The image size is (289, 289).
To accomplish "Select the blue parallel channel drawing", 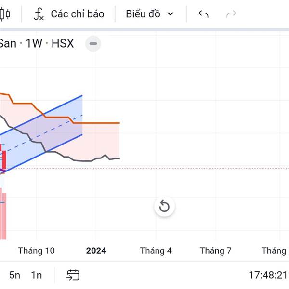I will coord(41,134).
